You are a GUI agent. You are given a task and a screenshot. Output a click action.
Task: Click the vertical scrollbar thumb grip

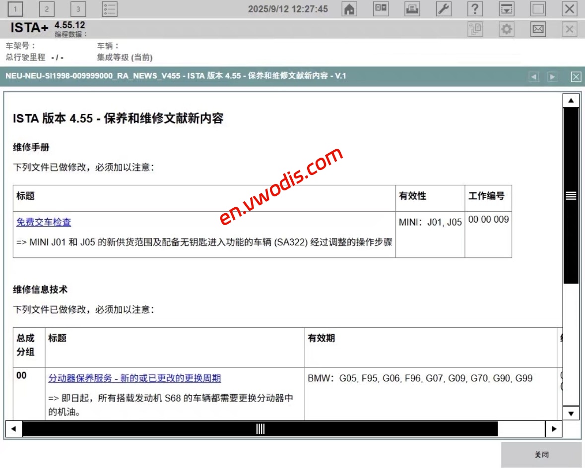point(571,195)
